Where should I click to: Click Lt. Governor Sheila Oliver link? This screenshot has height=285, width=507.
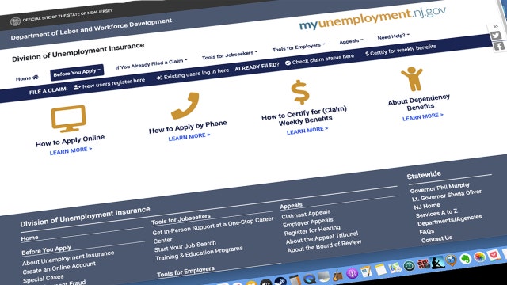pyautogui.click(x=447, y=196)
